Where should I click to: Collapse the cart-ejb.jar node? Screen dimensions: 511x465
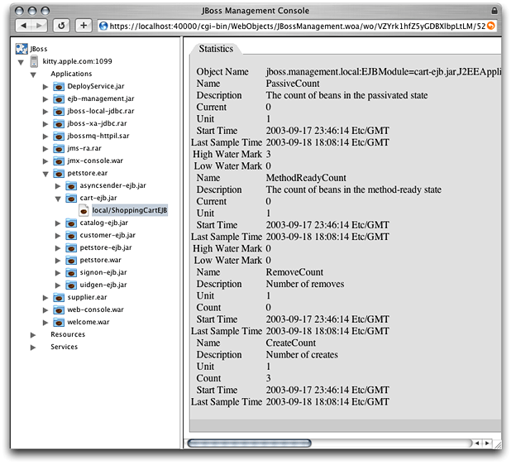58,199
